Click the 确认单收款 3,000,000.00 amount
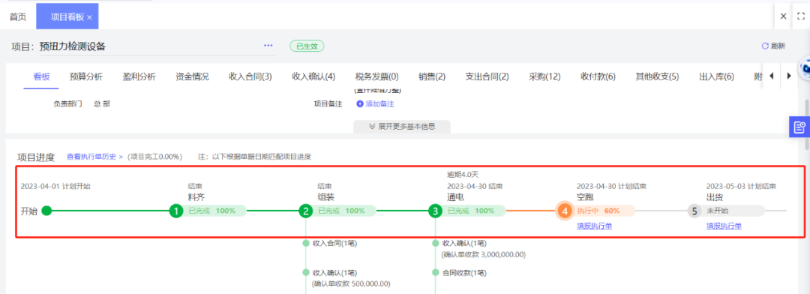Screen dimensions: 810x294 [484, 254]
